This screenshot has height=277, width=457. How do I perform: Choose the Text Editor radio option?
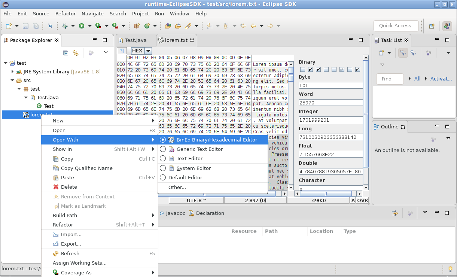(x=163, y=159)
